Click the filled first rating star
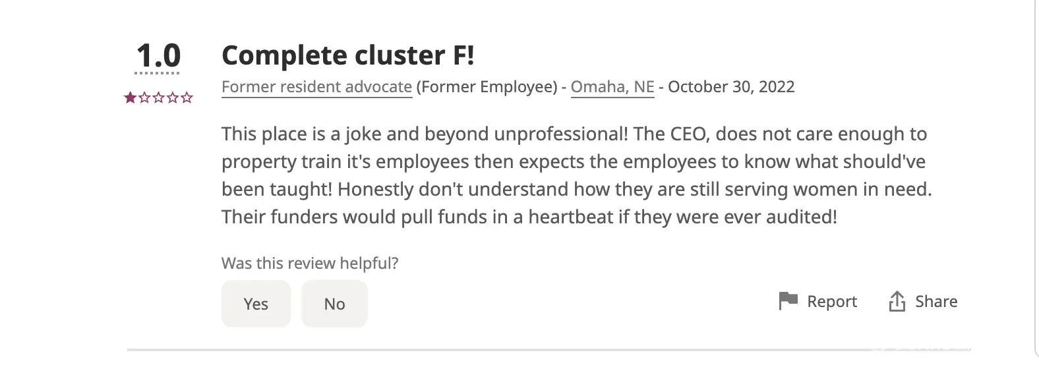This screenshot has height=365, width=1039. tap(130, 98)
